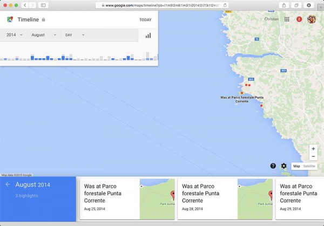Viewport: 324px width, 226px height.
Task: Go back using the arrow beside August 2014
Action: click(x=8, y=184)
